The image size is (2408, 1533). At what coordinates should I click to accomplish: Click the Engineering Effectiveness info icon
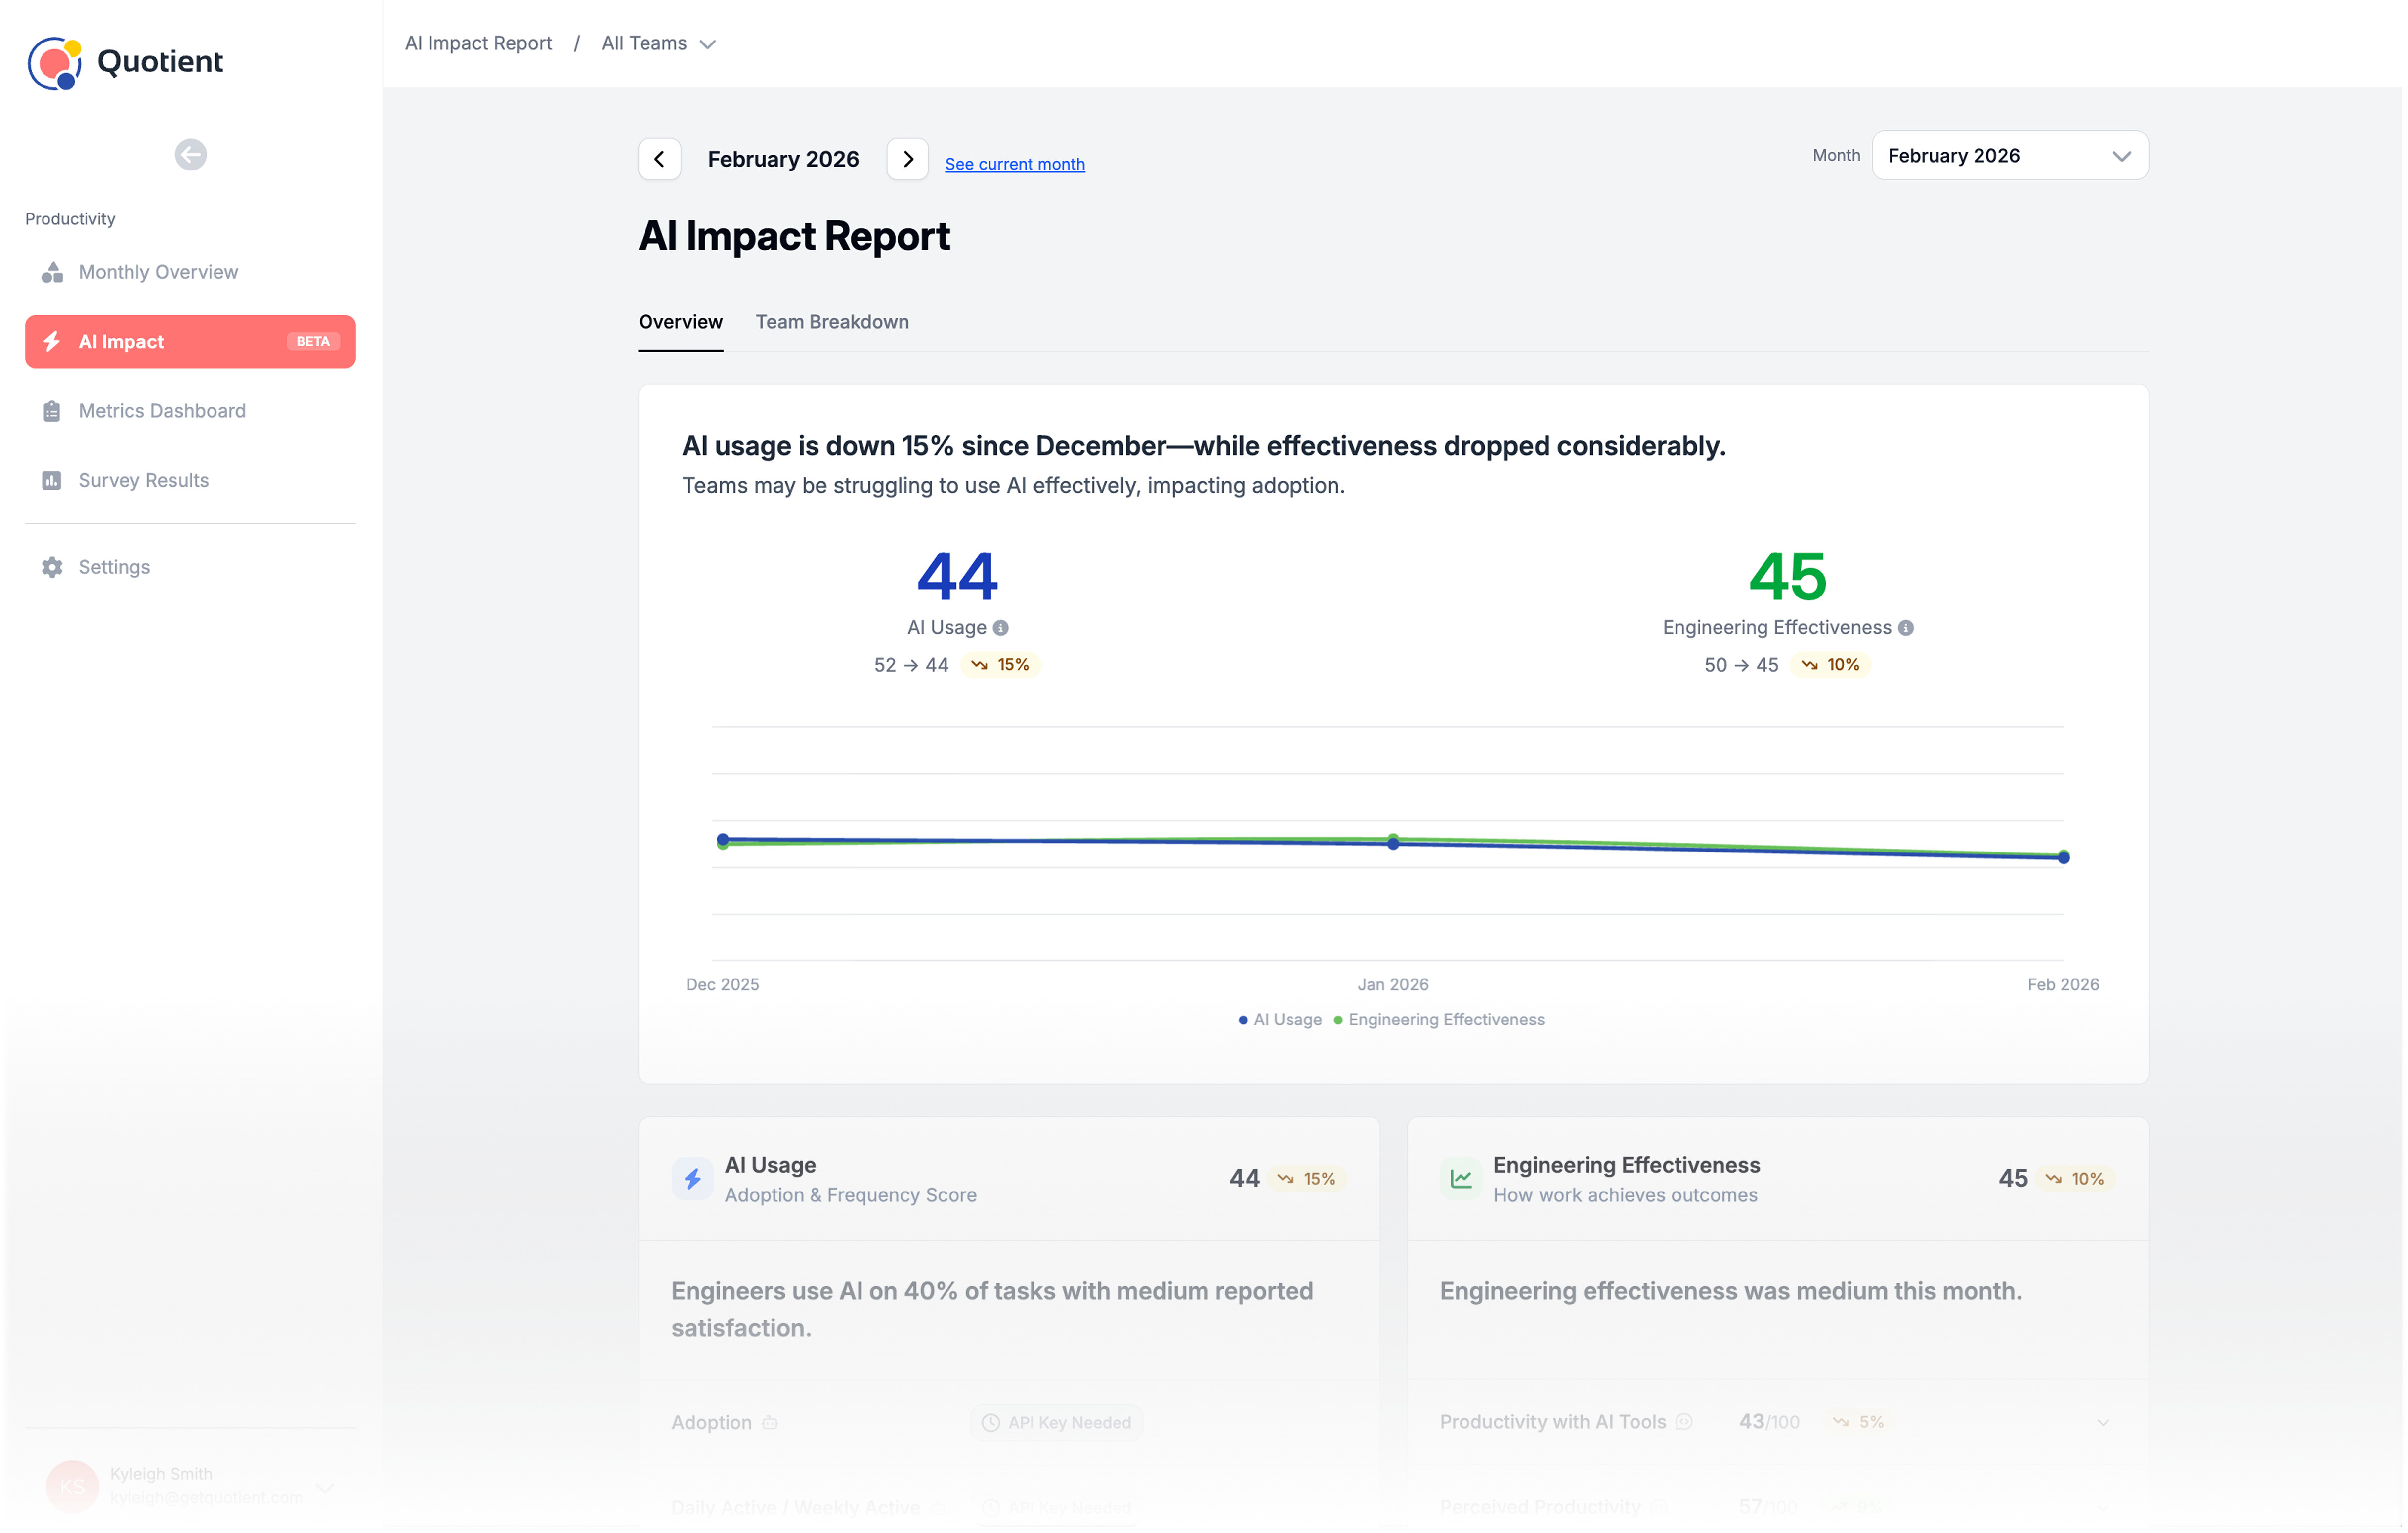tap(1906, 628)
